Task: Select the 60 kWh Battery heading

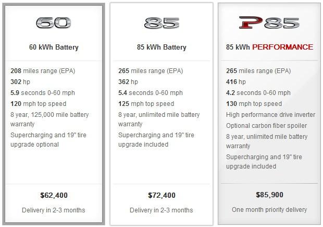Action: (54, 47)
